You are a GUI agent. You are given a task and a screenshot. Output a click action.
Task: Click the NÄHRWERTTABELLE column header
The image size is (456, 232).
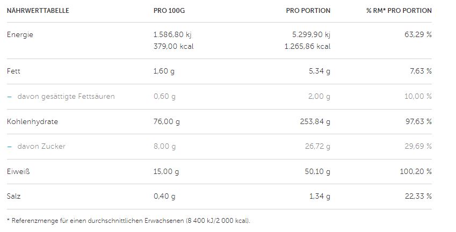pyautogui.click(x=38, y=11)
